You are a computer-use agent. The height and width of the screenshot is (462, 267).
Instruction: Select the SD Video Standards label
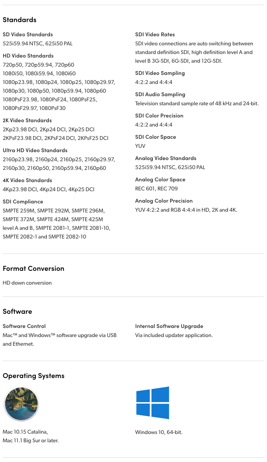[x=28, y=34]
